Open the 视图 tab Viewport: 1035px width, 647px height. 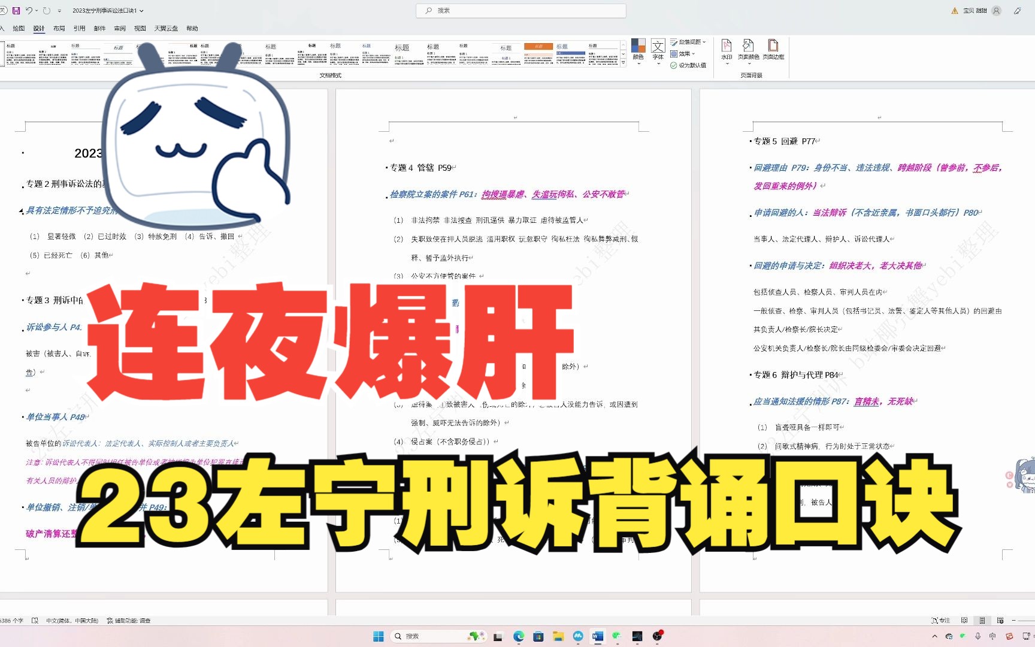140,28
